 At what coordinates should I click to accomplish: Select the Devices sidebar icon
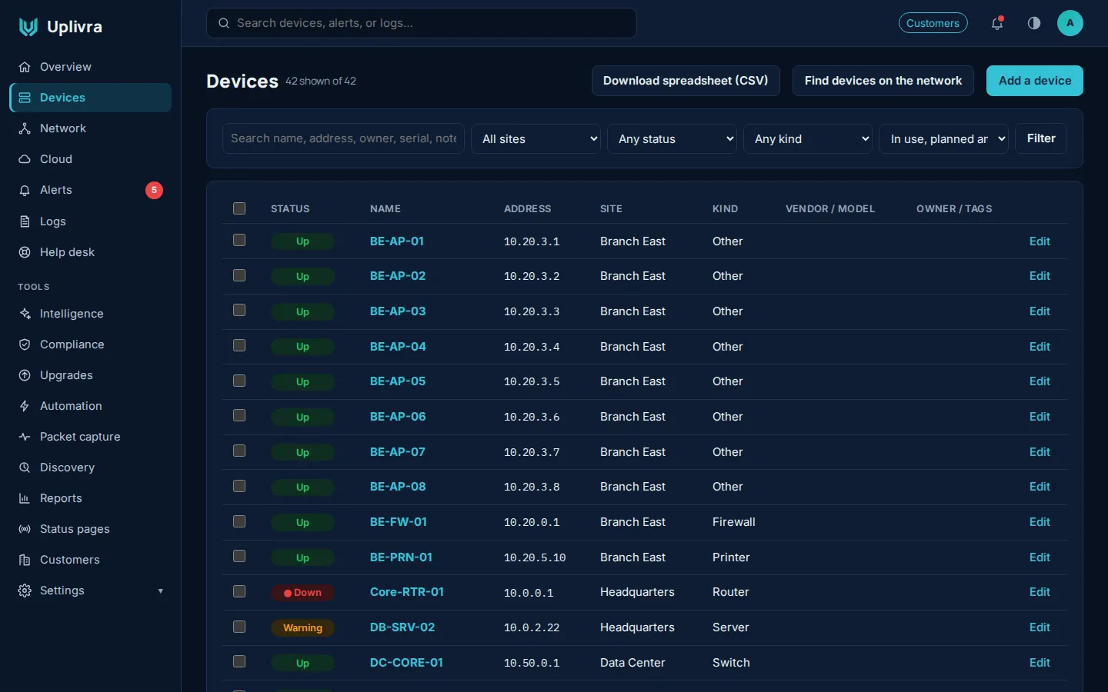25,98
